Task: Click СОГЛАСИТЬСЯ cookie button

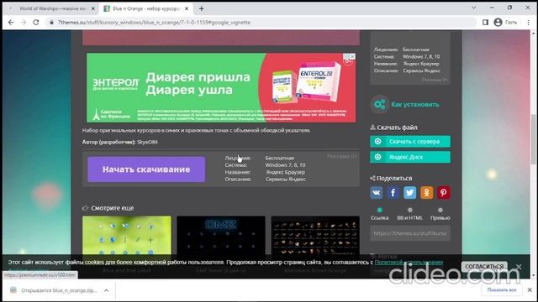Action: tap(484, 266)
